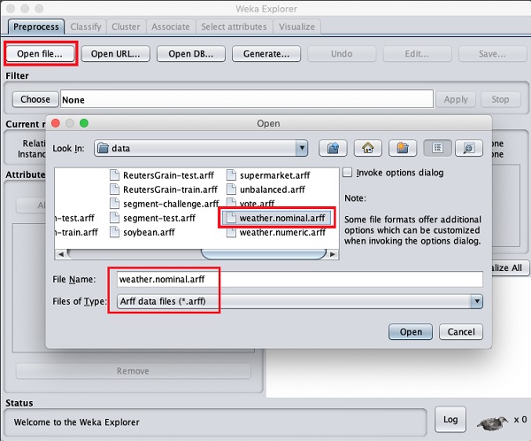
Task: Click the Open URL... button
Action: tap(115, 54)
